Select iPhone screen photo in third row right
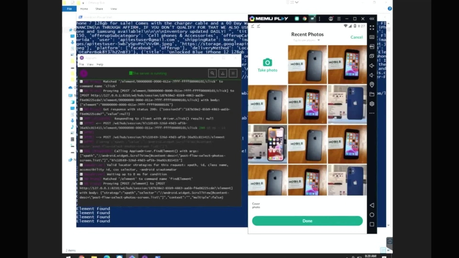The height and width of the screenshot is (258, 459). click(347, 144)
